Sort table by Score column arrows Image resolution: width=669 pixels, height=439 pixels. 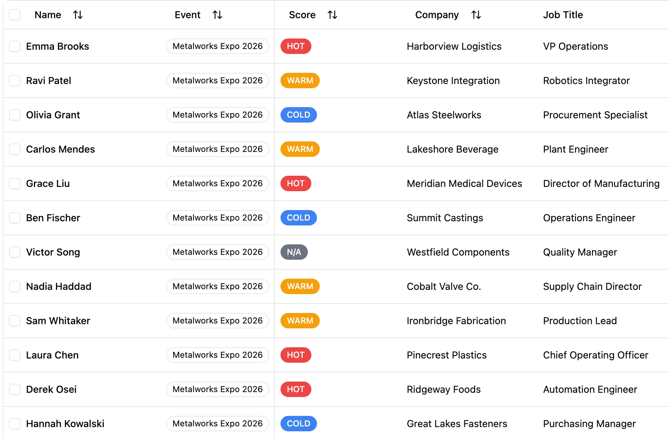(332, 15)
